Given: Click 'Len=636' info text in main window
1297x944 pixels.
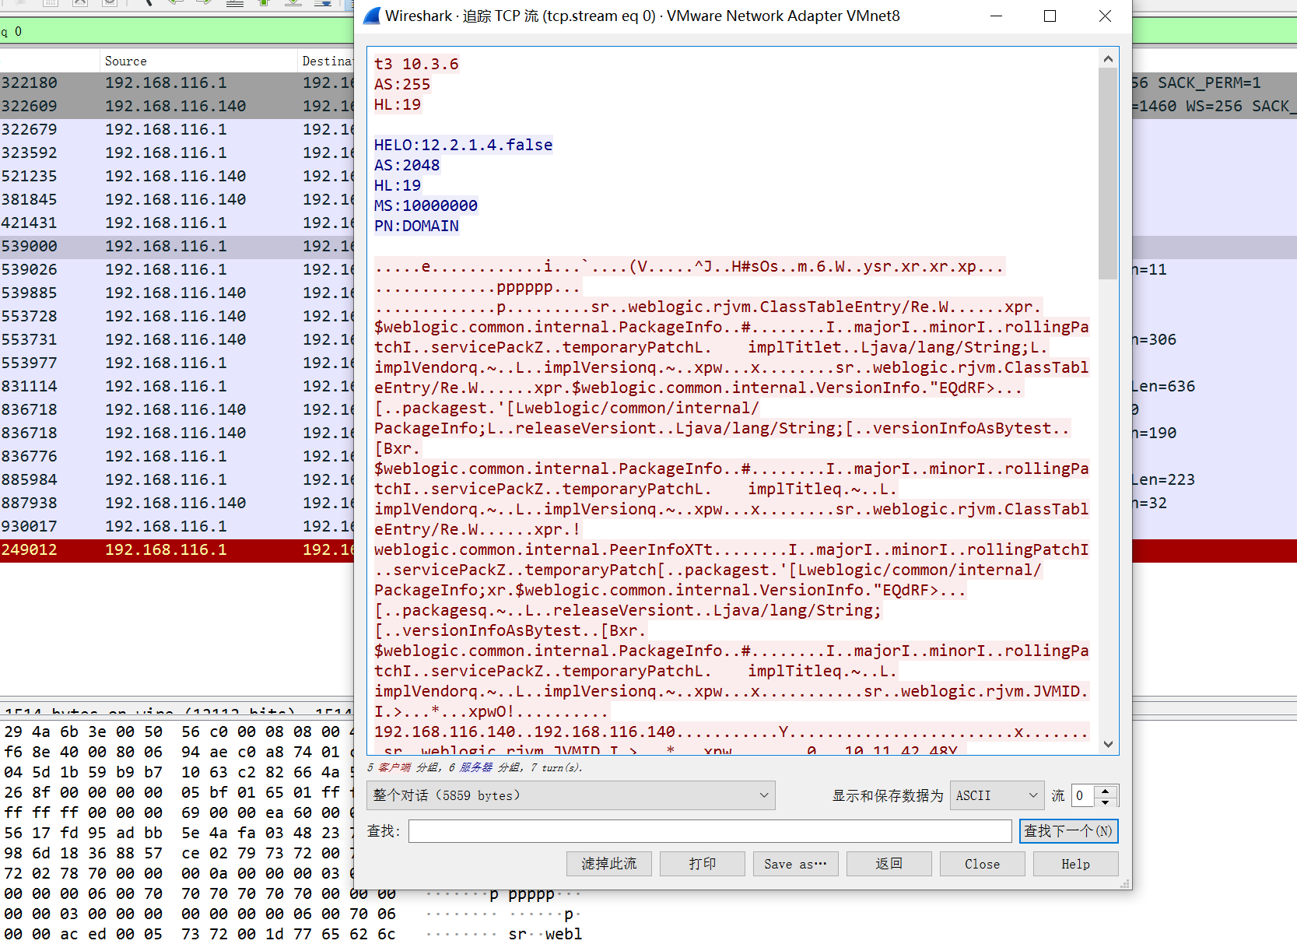Looking at the screenshot, I should point(1163,387).
